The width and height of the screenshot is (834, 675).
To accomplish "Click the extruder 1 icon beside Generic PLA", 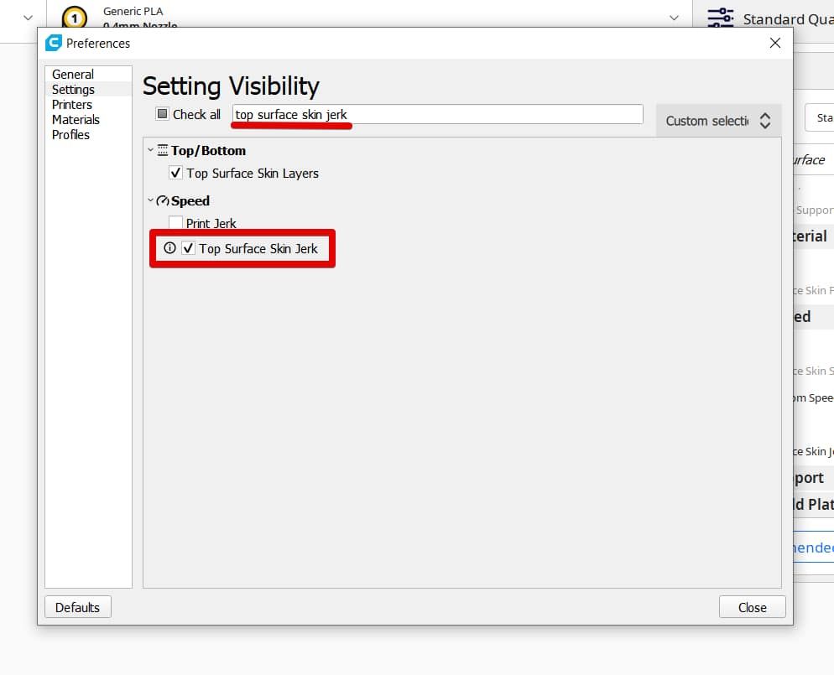I will pyautogui.click(x=75, y=18).
